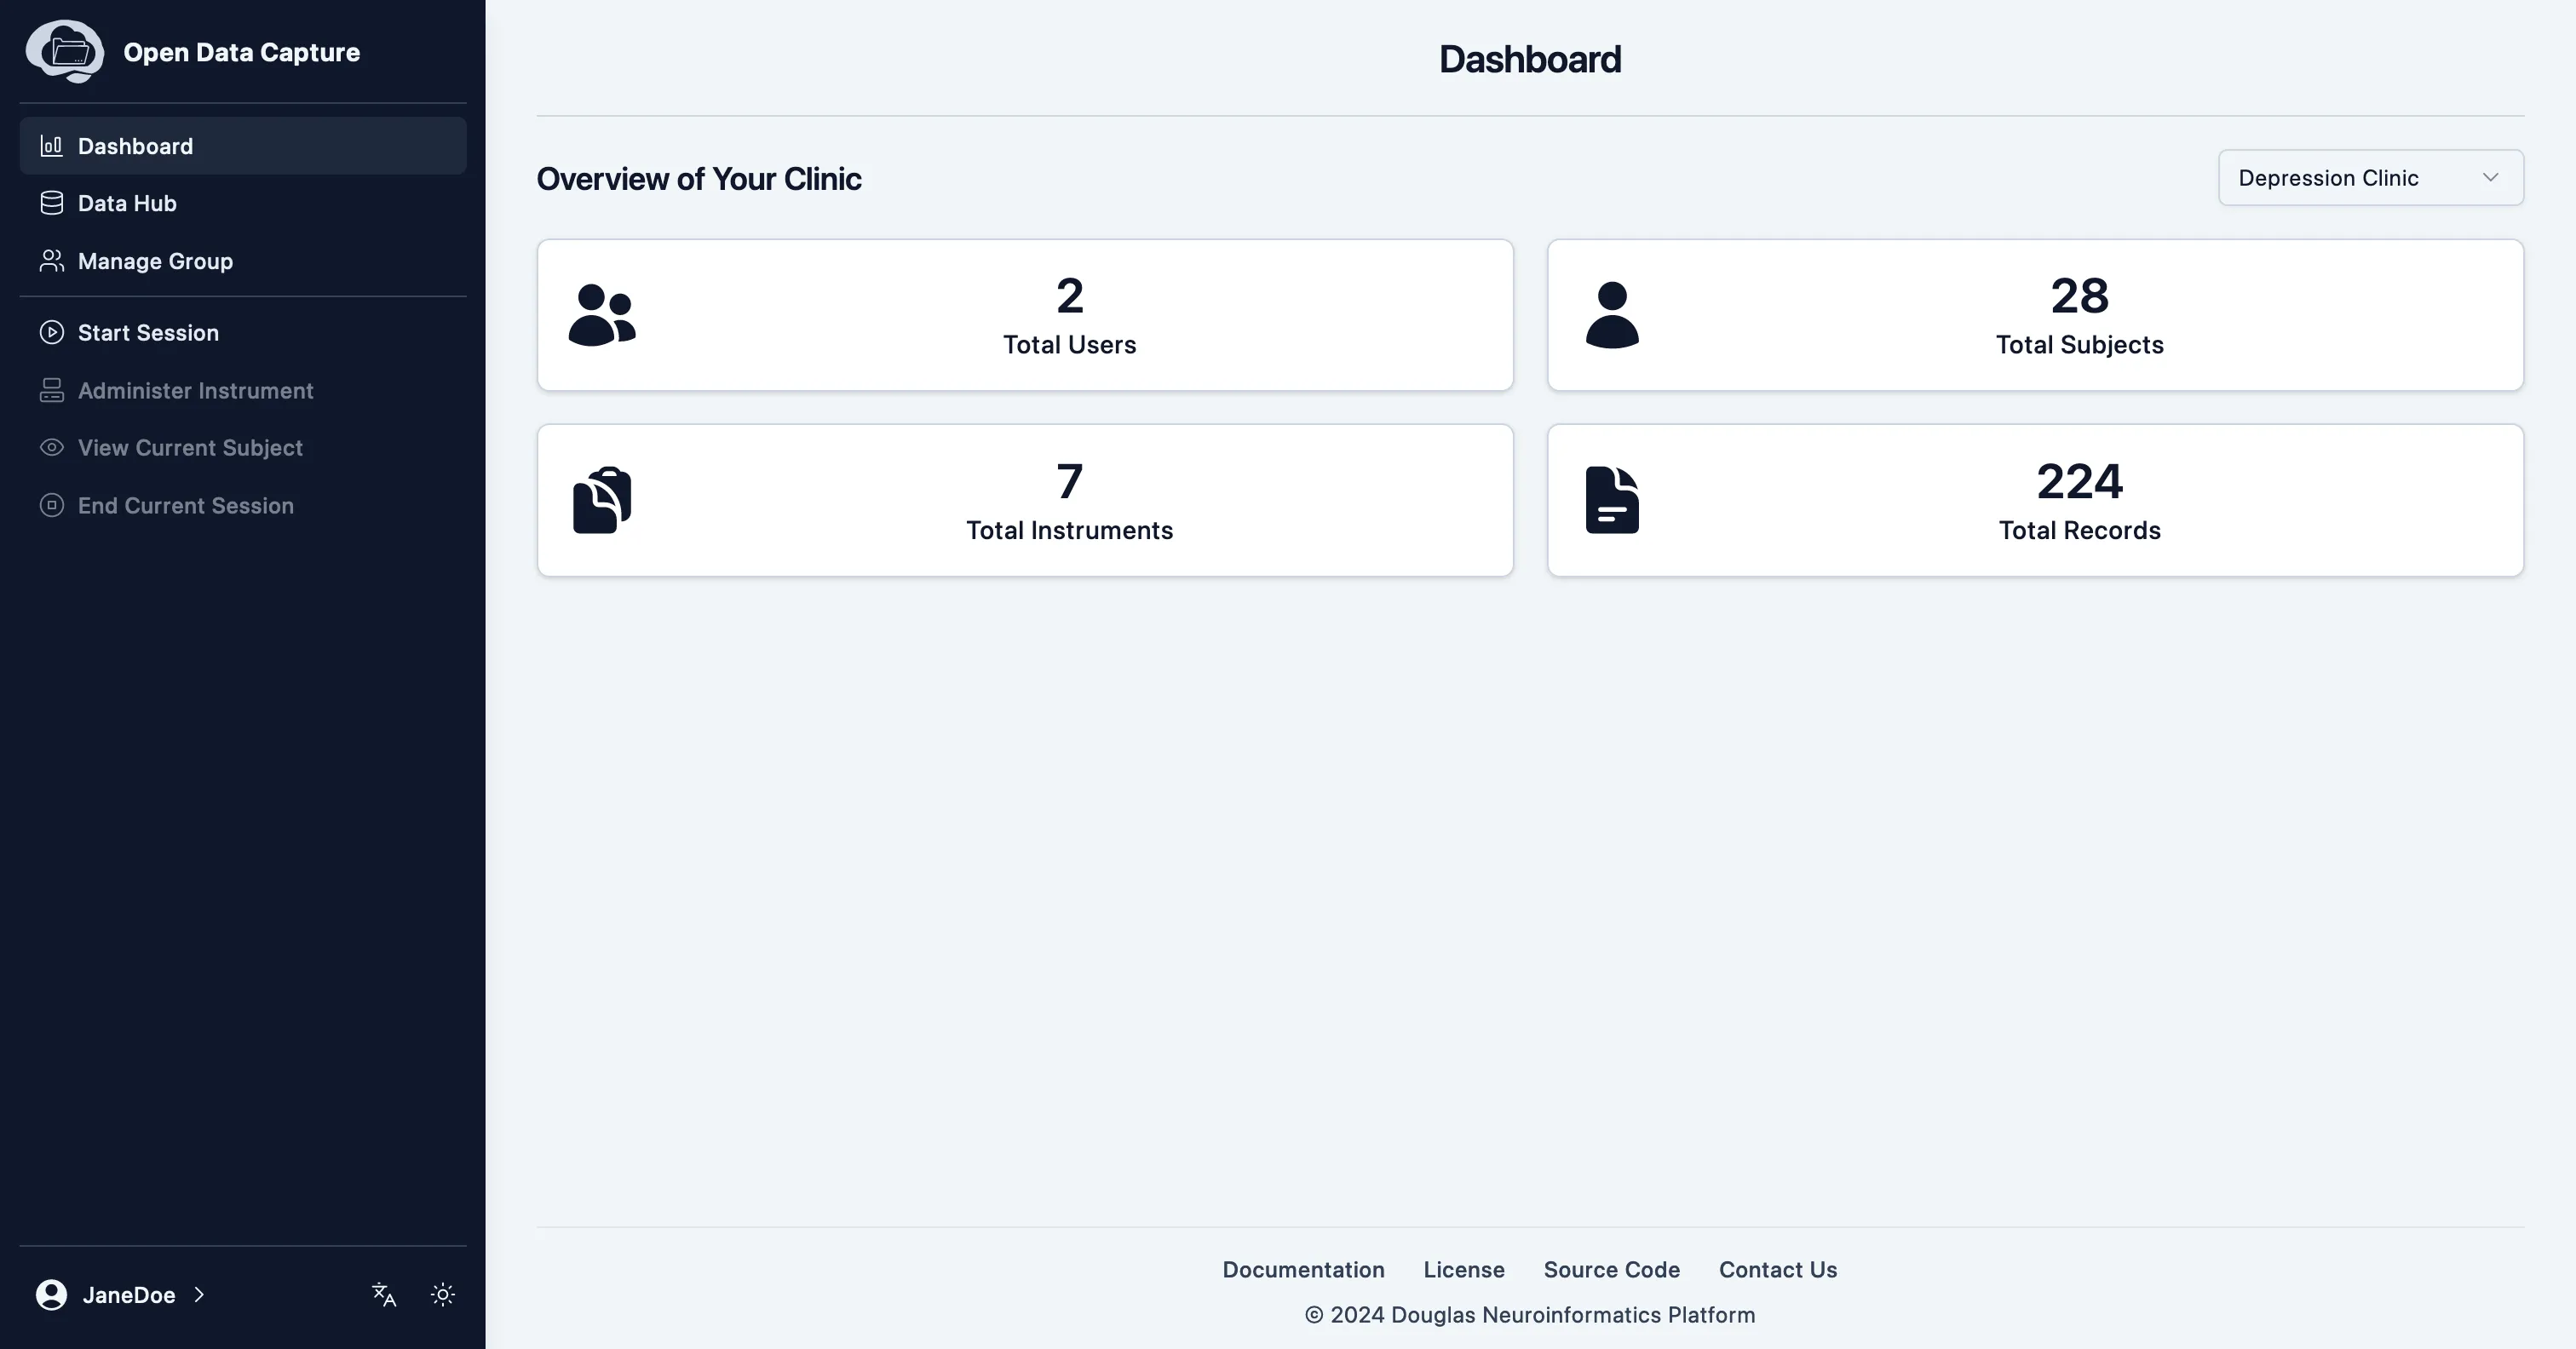
Task: Click the Total Instruments clipboard icon
Action: pyautogui.click(x=602, y=500)
